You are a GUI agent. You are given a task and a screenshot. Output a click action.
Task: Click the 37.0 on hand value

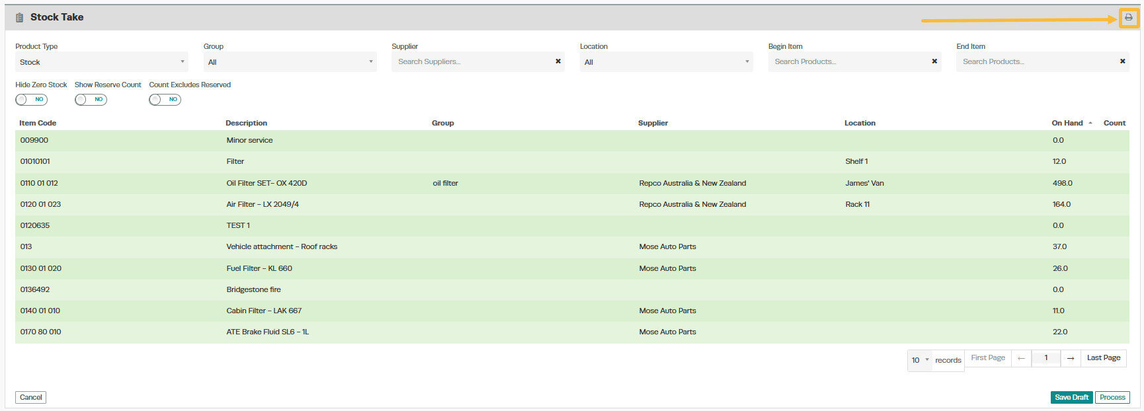(x=1059, y=246)
